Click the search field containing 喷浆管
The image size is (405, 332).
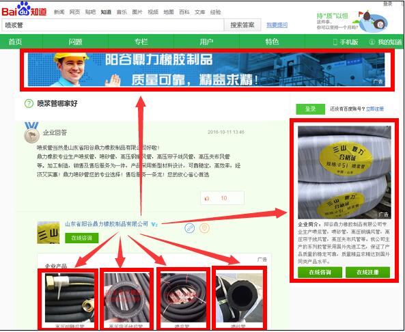113,25
